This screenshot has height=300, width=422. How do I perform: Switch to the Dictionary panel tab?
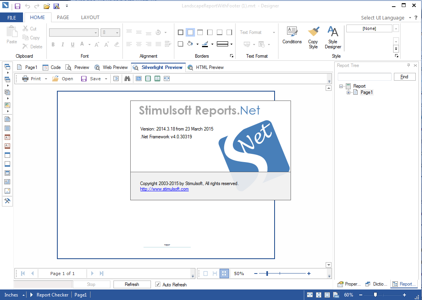(376, 284)
